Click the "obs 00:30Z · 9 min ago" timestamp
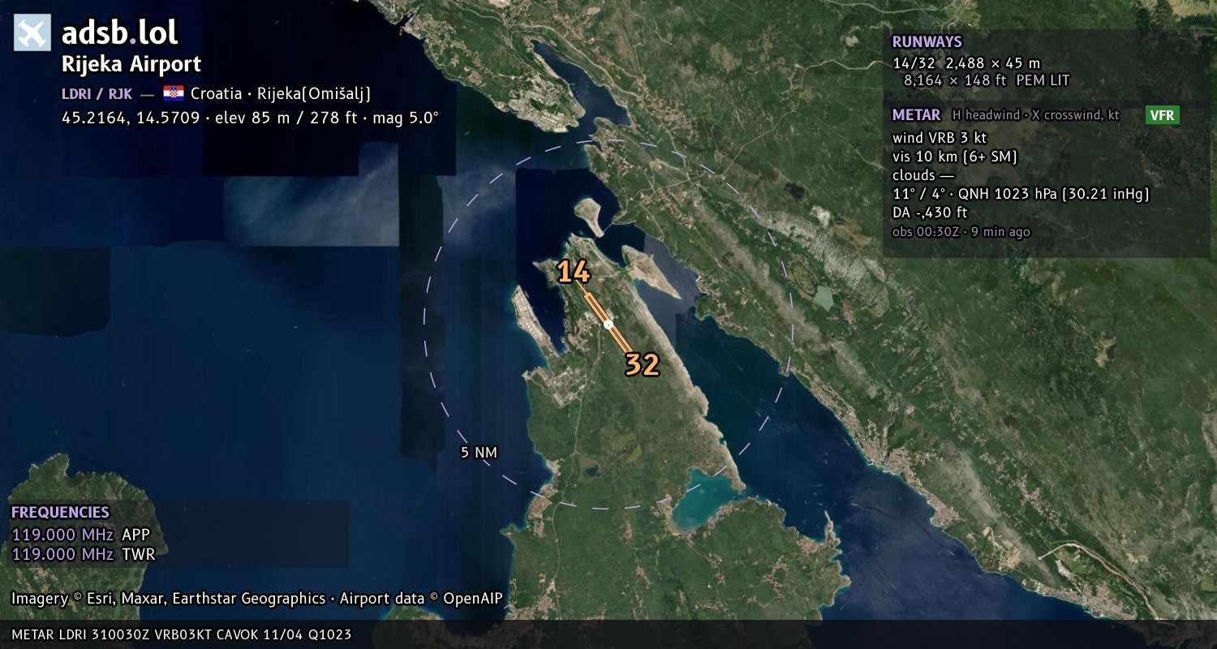The image size is (1217, 649). click(x=961, y=231)
